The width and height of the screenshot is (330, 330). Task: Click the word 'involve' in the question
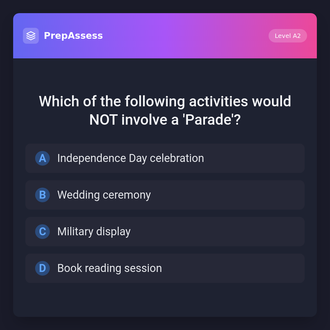tap(144, 120)
